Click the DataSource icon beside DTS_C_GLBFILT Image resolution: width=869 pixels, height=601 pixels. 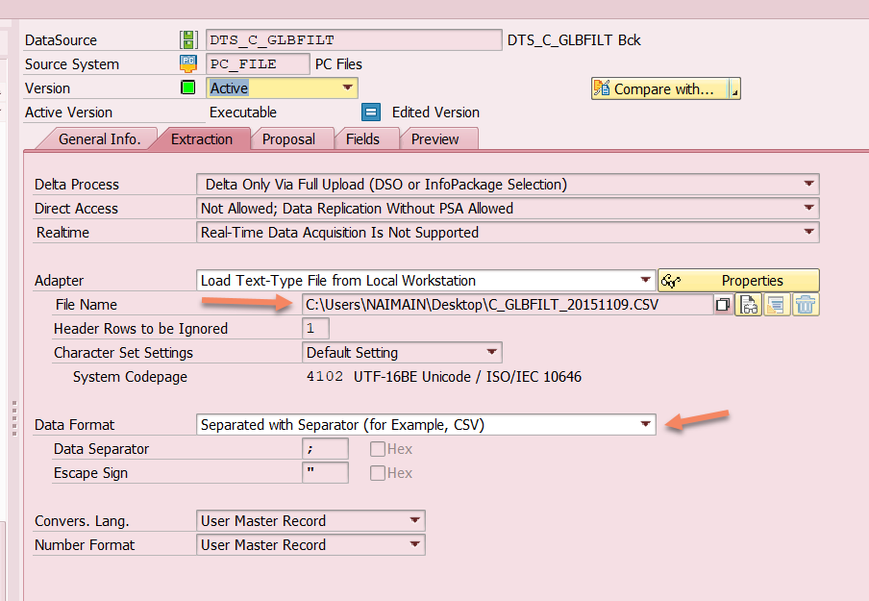point(188,40)
